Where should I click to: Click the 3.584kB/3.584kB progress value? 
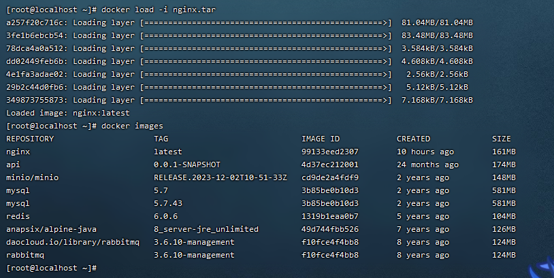pos(437,49)
